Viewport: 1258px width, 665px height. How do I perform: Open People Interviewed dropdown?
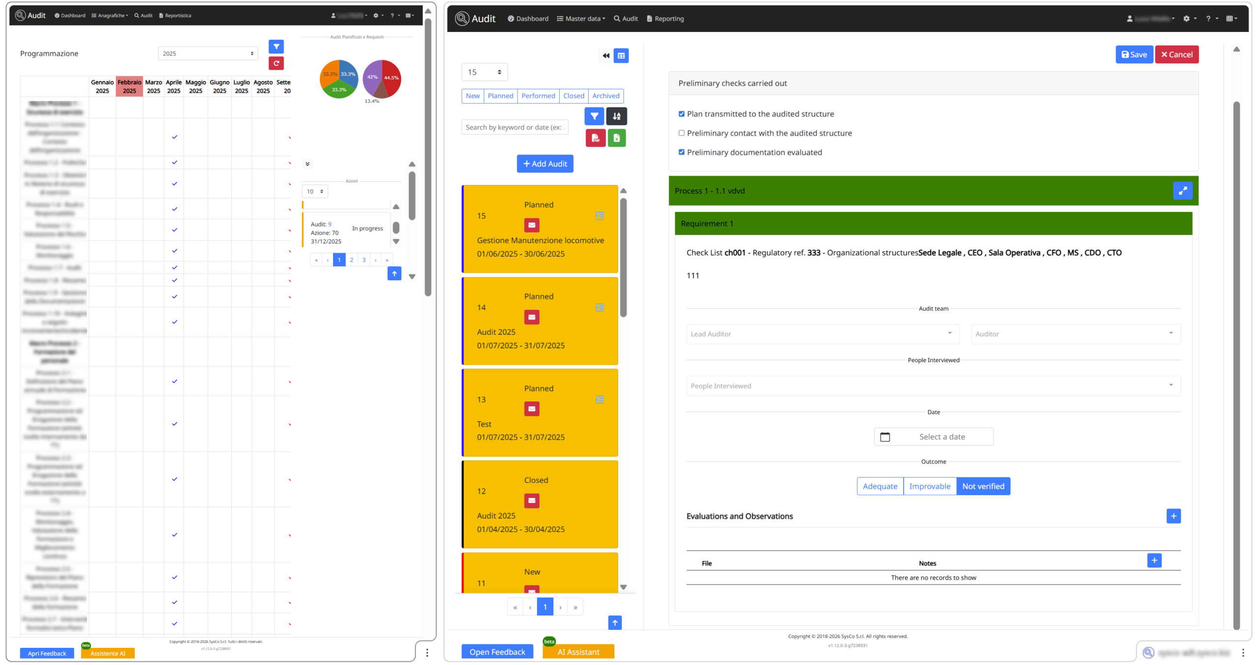tap(933, 386)
